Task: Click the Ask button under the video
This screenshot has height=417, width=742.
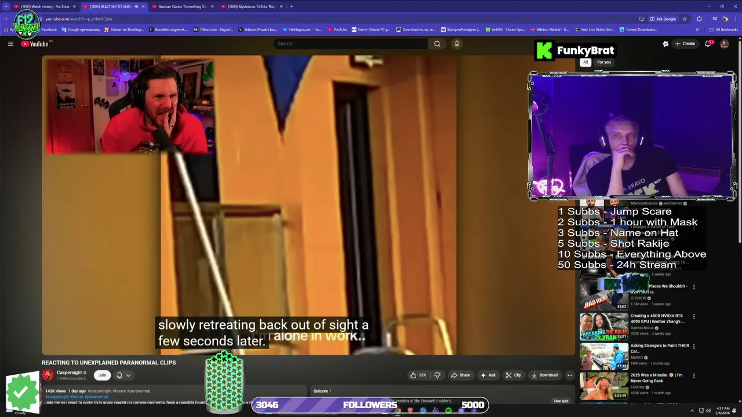Action: tap(488, 375)
